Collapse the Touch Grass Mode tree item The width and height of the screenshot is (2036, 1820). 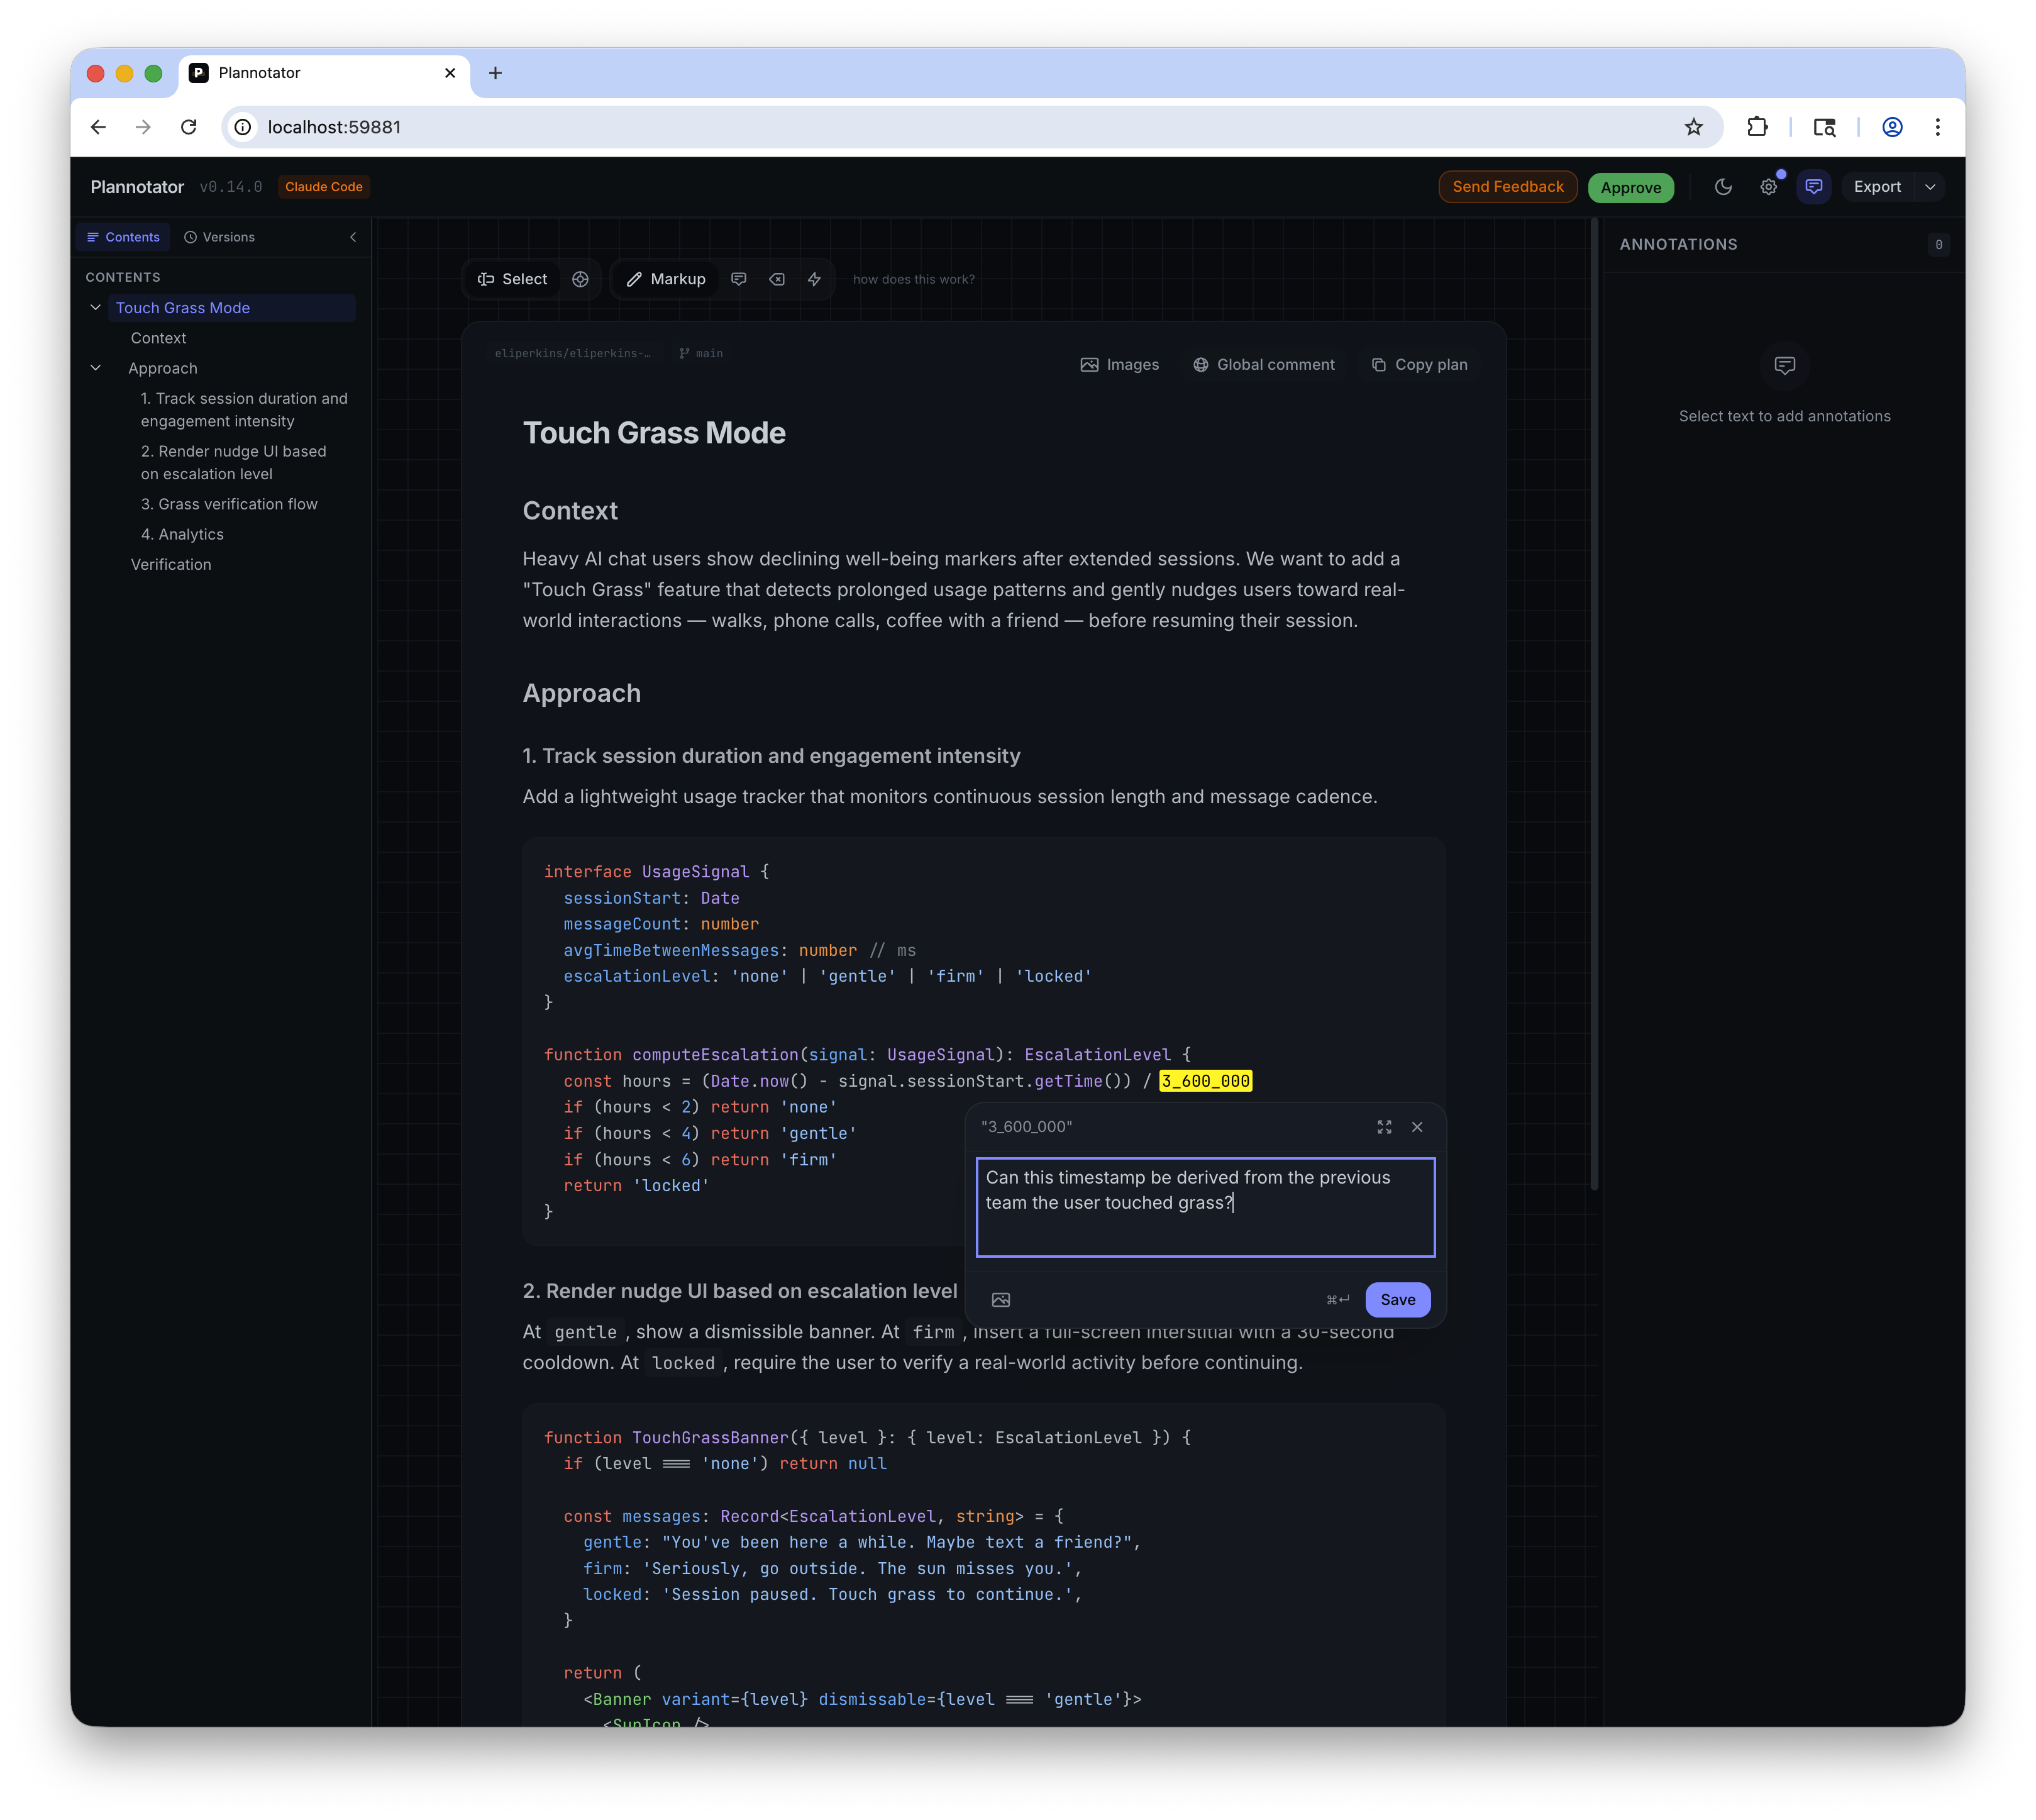[x=96, y=308]
